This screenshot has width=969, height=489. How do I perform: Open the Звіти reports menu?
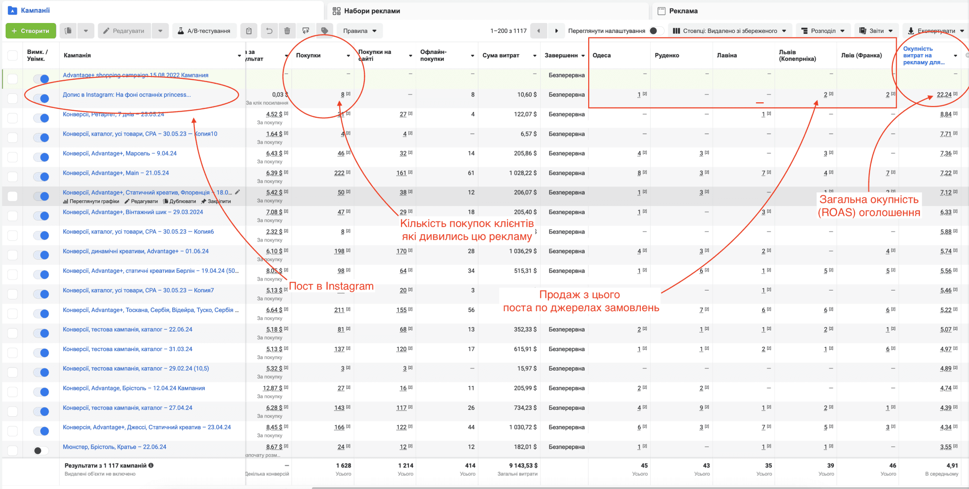click(876, 31)
